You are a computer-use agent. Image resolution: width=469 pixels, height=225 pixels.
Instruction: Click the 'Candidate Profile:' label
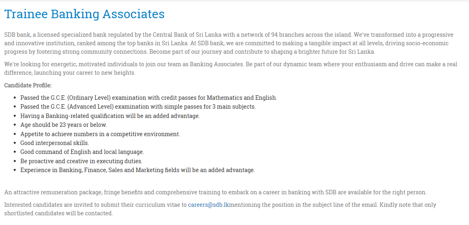coord(28,85)
